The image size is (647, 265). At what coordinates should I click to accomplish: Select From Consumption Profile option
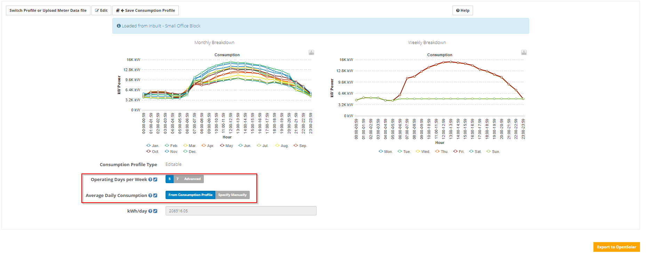190,195
